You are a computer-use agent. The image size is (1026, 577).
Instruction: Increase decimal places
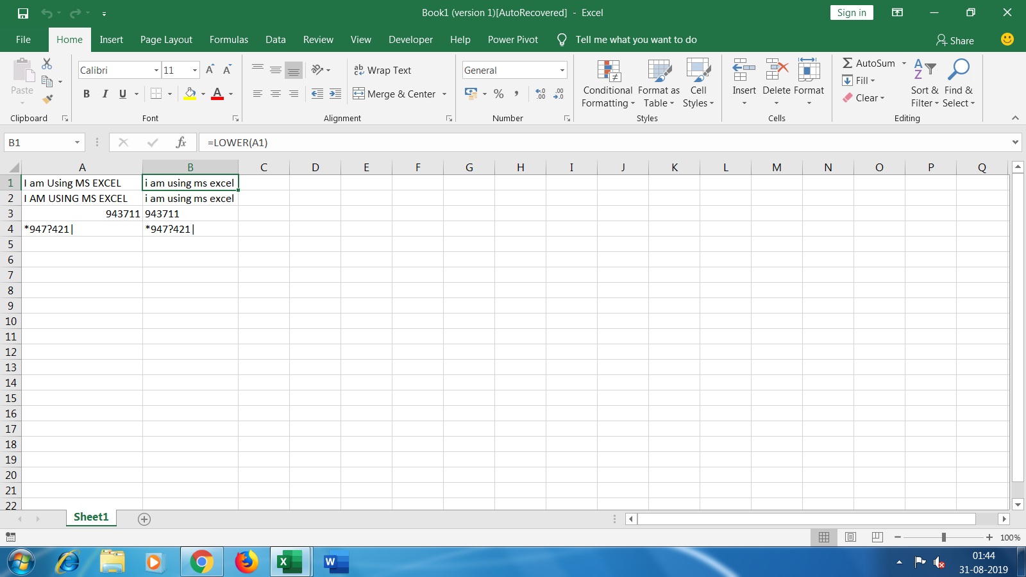539,94
